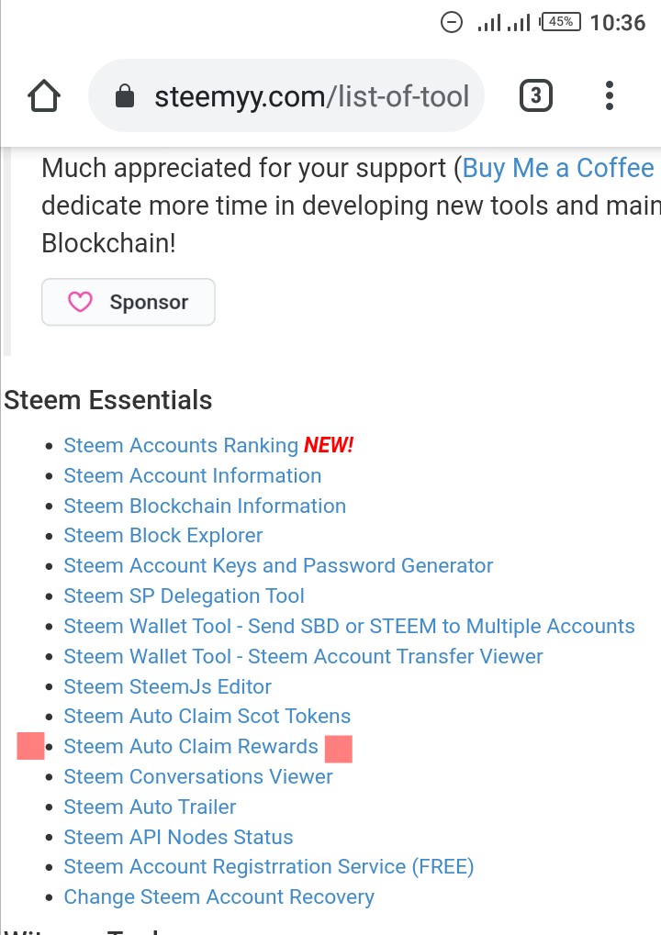Open Steem Accounts Ranking link
This screenshot has width=661, height=935.
[x=180, y=446]
